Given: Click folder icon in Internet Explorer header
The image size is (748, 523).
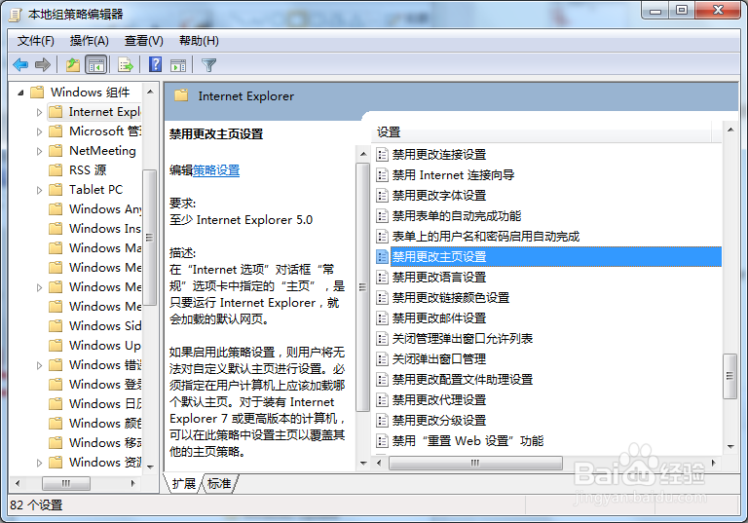Looking at the screenshot, I should click(181, 95).
